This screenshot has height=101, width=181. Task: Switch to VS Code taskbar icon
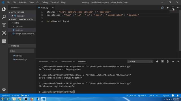pos(43,99)
